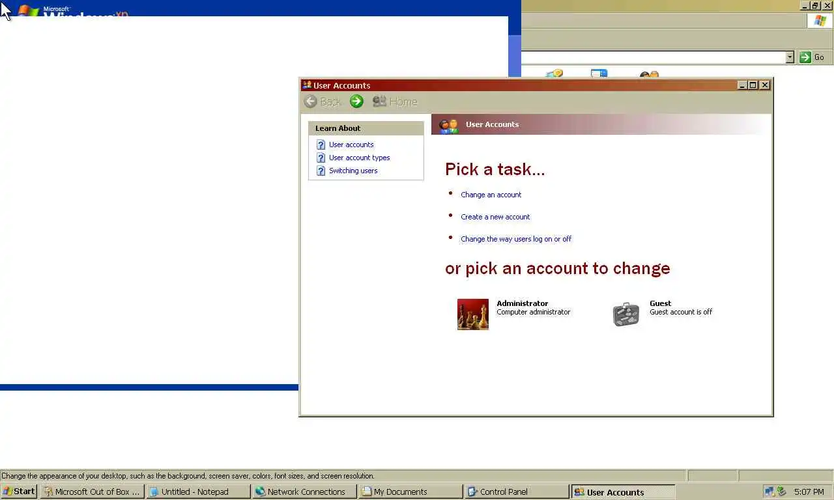Click the User Accounts banner icon

pyautogui.click(x=449, y=125)
